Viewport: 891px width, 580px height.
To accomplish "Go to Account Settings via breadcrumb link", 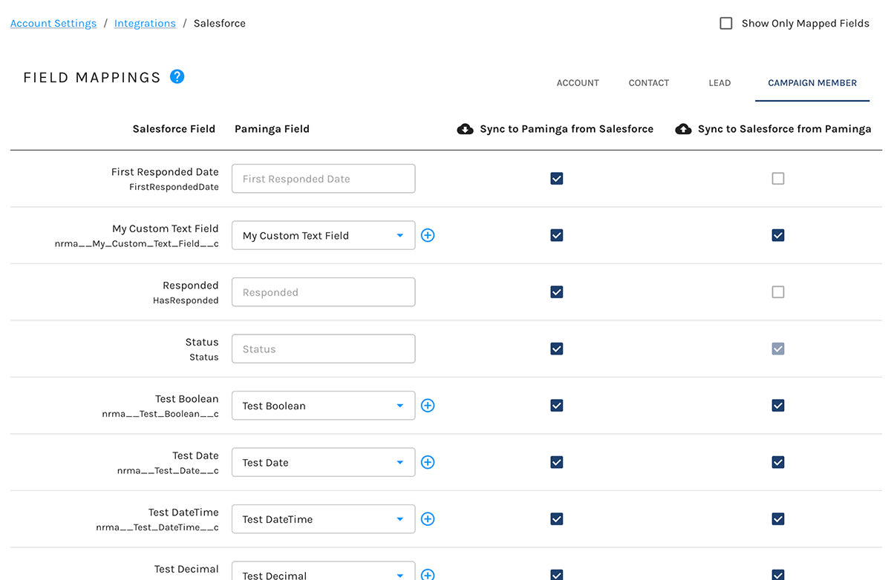I will click(53, 23).
